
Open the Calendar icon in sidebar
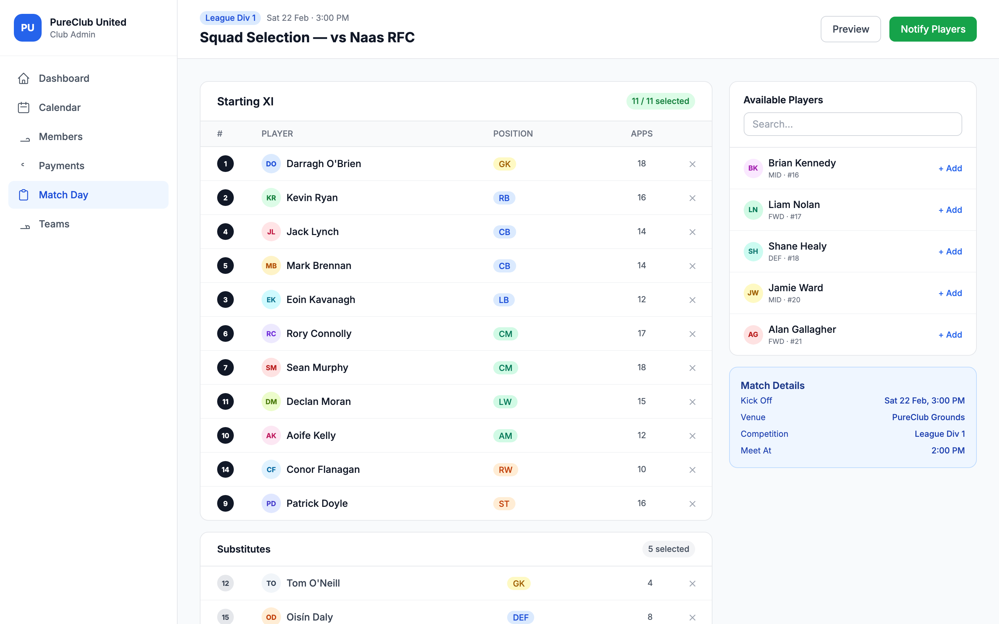[24, 107]
